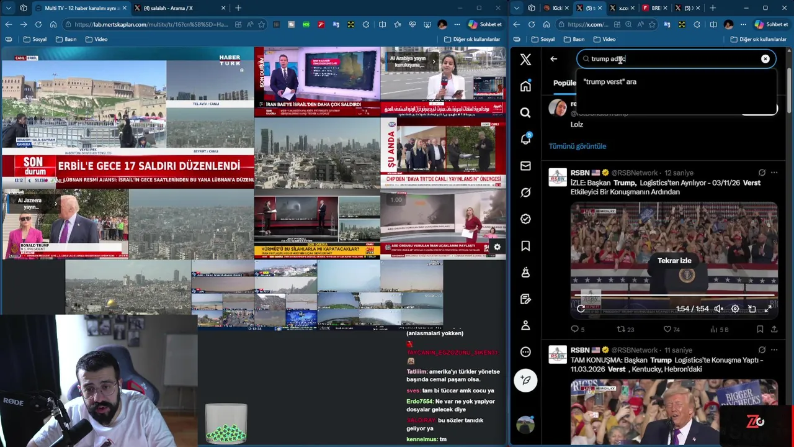Toggle picture-in-picture on RSBN video

[752, 309]
